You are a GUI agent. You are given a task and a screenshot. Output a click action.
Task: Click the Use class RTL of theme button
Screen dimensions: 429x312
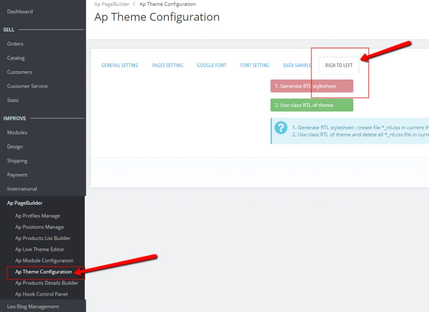(312, 105)
